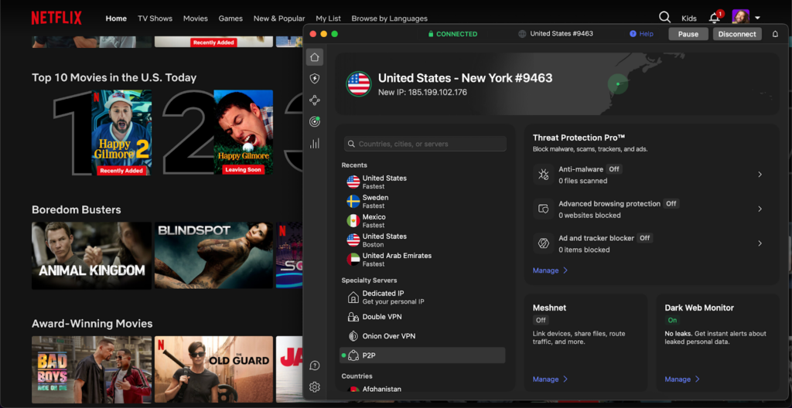
Task: Open Netflix notifications bell
Action: (x=714, y=19)
